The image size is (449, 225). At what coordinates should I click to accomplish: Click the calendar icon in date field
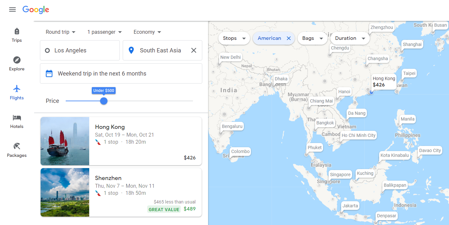click(x=49, y=74)
